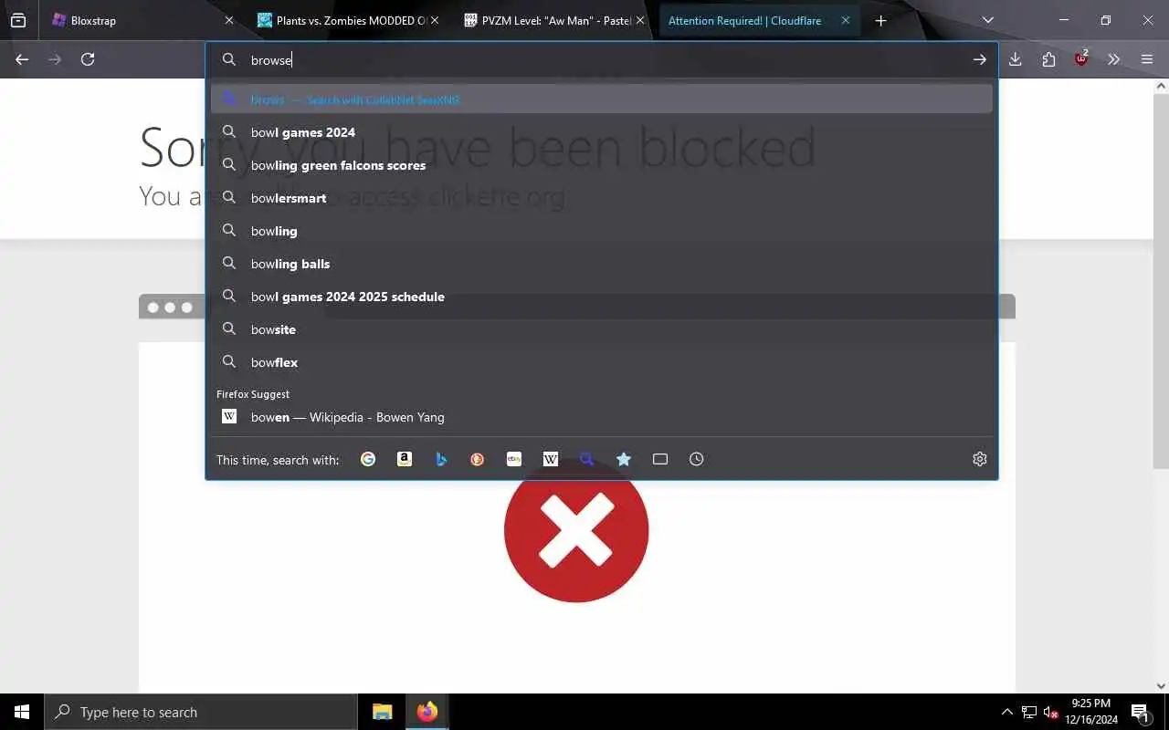
Task: Choose suggestion "bowflex"
Action: (602, 362)
